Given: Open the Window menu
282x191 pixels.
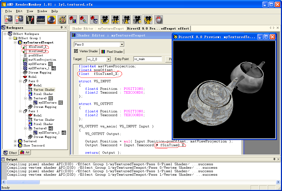Looking at the screenshot, I should pos(42,11).
